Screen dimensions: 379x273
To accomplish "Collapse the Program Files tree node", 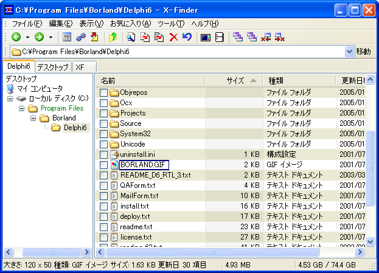I will pyautogui.click(x=21, y=108).
